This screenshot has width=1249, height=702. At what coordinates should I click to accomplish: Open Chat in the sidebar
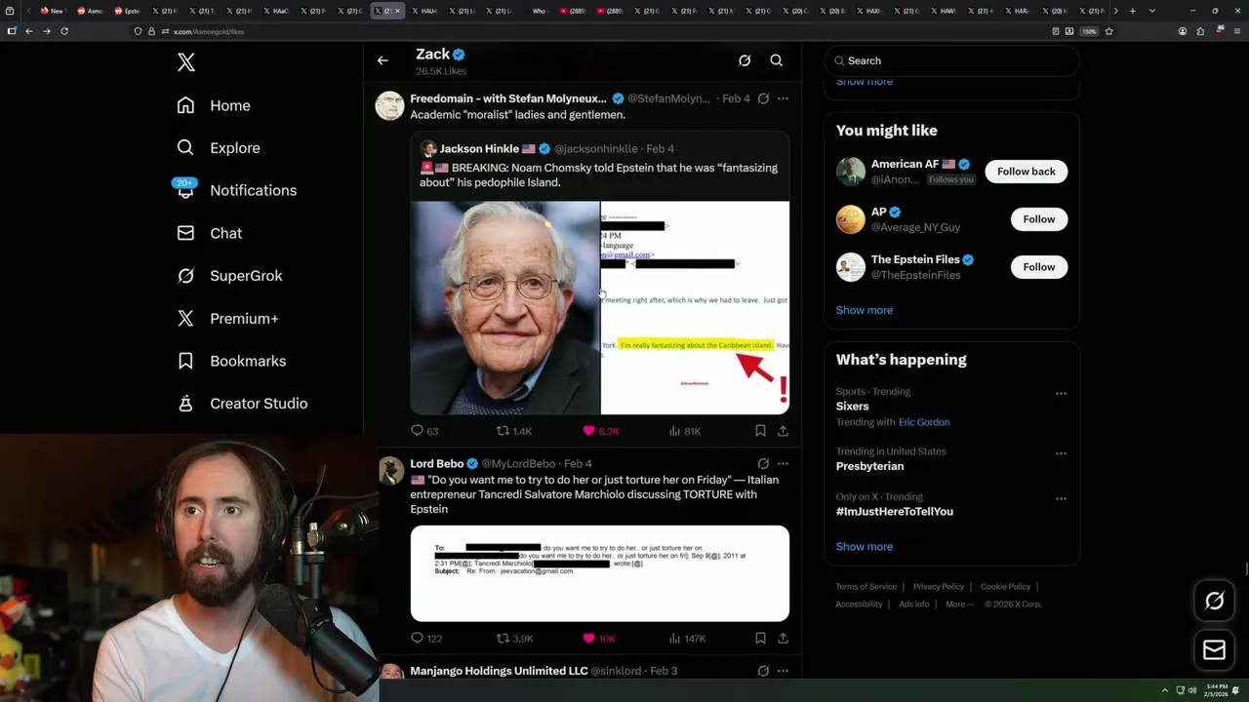point(210,233)
